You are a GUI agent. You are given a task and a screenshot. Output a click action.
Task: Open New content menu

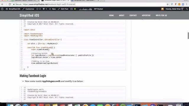click(52, 9)
